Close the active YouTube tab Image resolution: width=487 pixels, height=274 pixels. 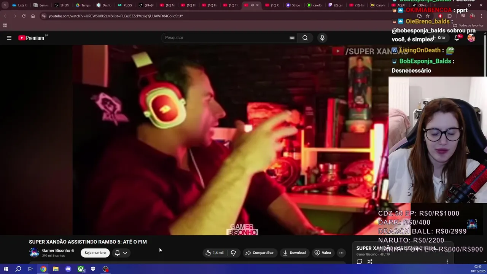tap(257, 5)
